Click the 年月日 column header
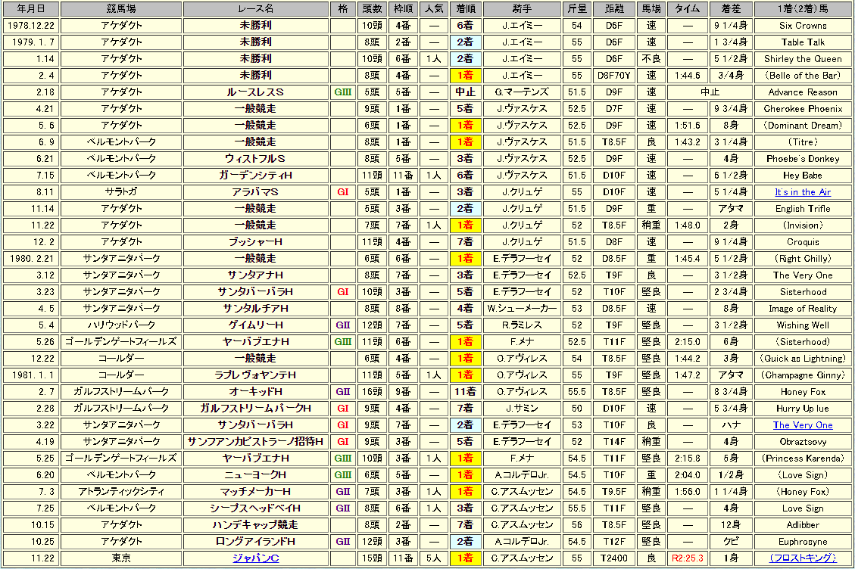This screenshot has width=855, height=569. pos(31,9)
